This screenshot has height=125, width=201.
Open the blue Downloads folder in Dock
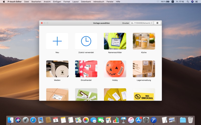[x=183, y=120]
